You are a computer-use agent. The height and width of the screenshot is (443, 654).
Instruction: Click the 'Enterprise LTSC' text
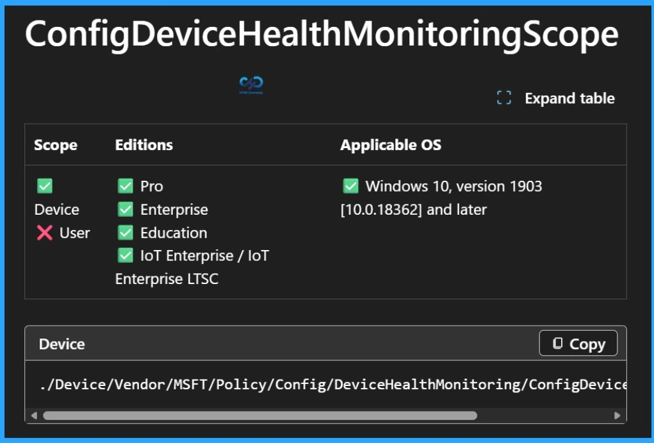click(x=167, y=279)
